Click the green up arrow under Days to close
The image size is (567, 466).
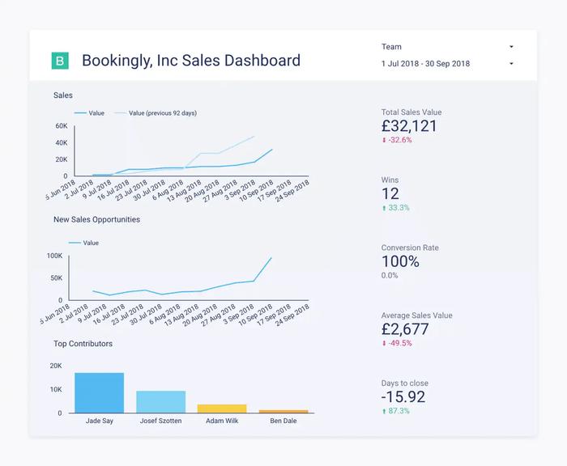pos(385,411)
